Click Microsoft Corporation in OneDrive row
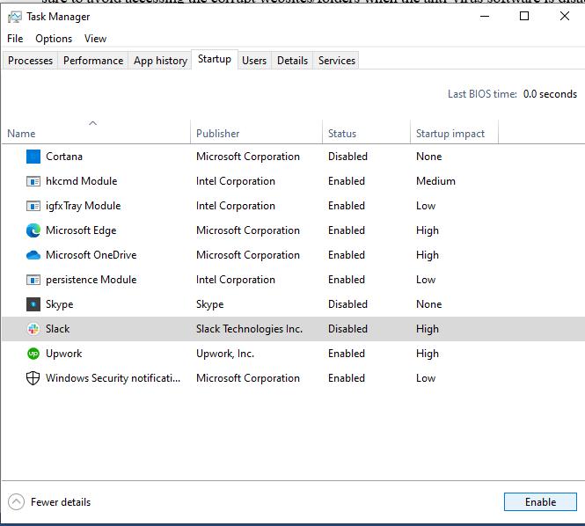 pyautogui.click(x=248, y=255)
